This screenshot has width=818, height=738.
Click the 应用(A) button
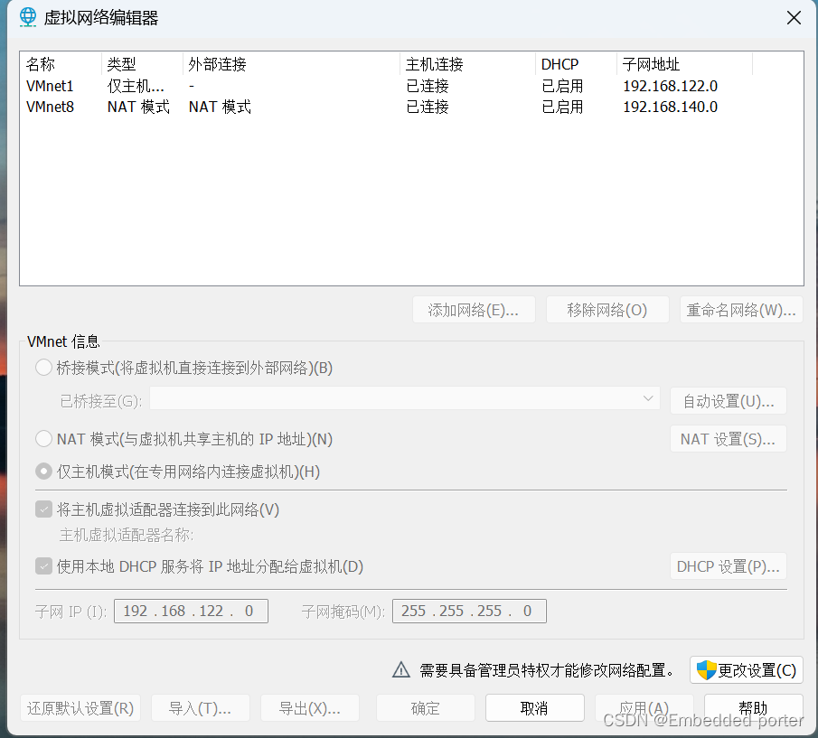(x=644, y=708)
